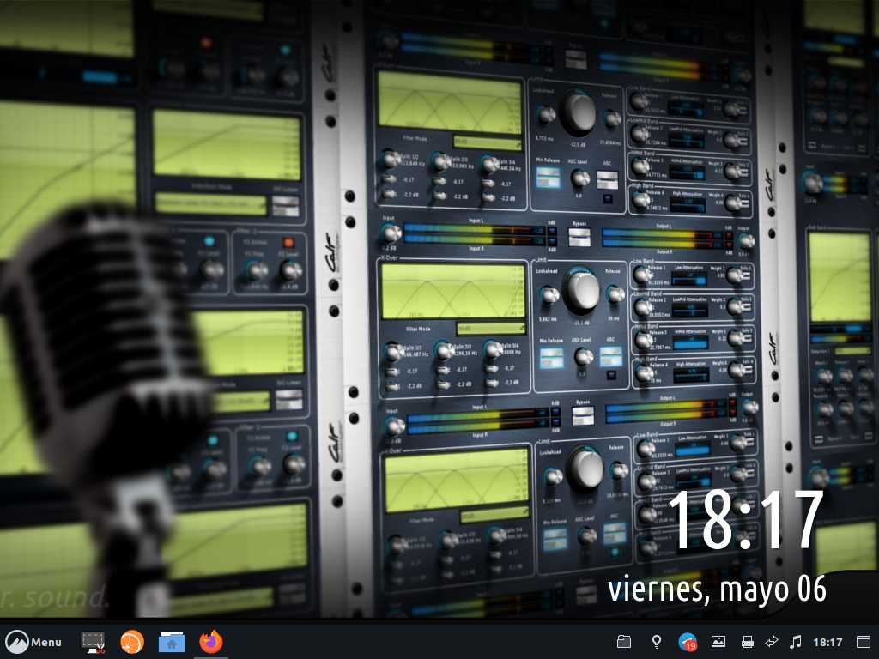Open the folder places tray applet

624,642
